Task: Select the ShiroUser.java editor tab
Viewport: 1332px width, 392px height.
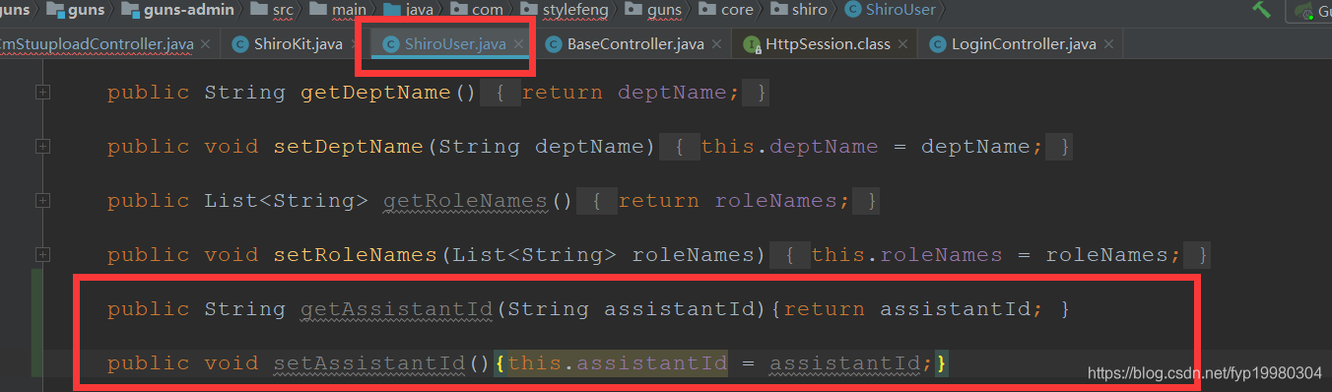Action: [x=454, y=44]
